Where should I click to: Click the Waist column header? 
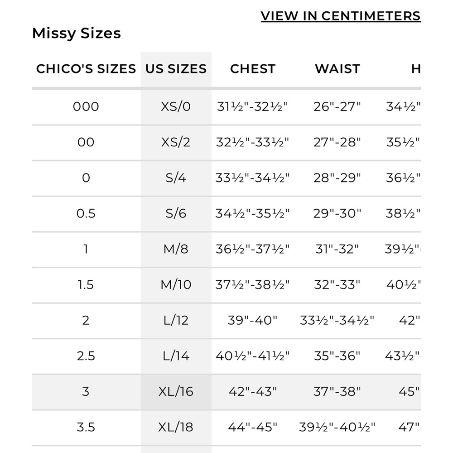pyautogui.click(x=337, y=69)
